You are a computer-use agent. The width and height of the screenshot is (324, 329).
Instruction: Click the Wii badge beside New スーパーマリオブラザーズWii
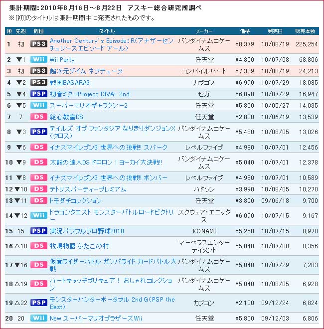[x=38, y=319]
